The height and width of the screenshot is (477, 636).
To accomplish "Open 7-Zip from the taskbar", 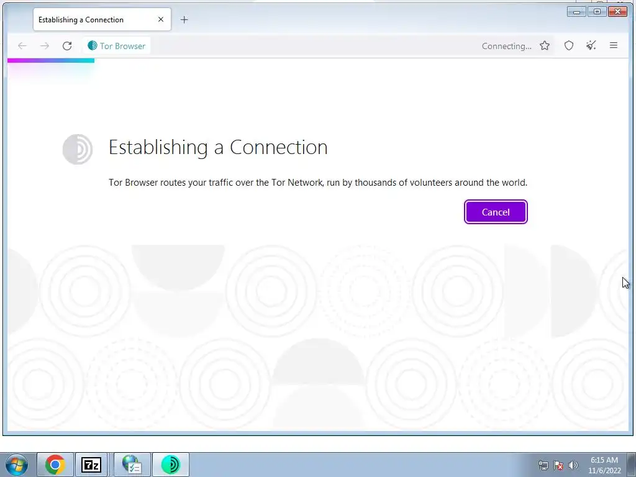I will pos(91,465).
